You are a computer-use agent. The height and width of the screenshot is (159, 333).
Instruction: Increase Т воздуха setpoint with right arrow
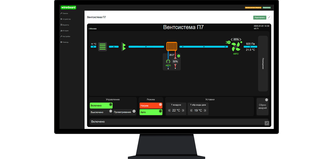[183, 110]
